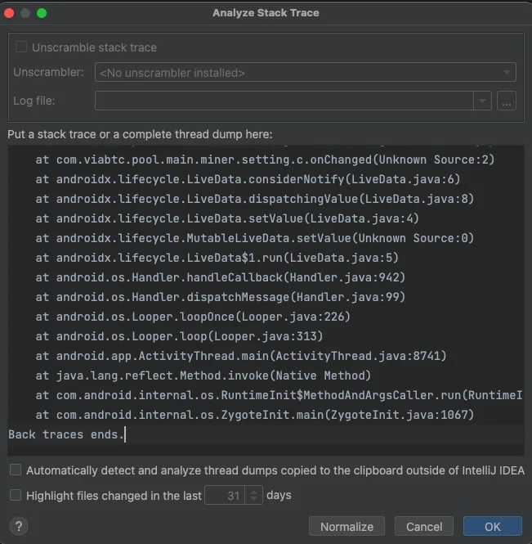Open the Unscrambler dropdown

point(305,73)
